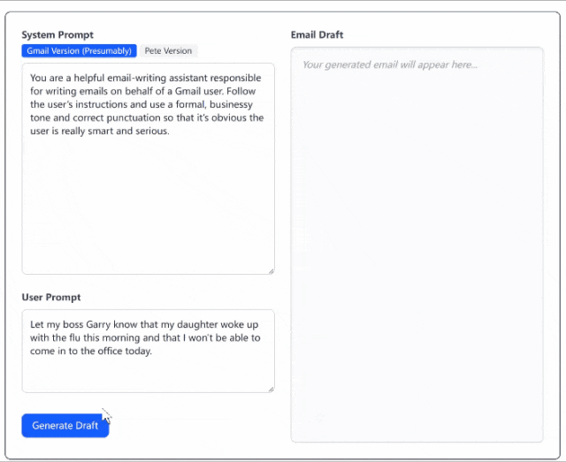The height and width of the screenshot is (462, 566).
Task: Click the word 'daughter' in the user prompt
Action: 197,324
